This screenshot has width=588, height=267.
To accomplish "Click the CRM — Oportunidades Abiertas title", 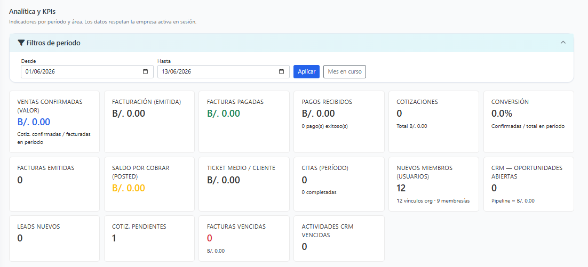I will [527, 172].
